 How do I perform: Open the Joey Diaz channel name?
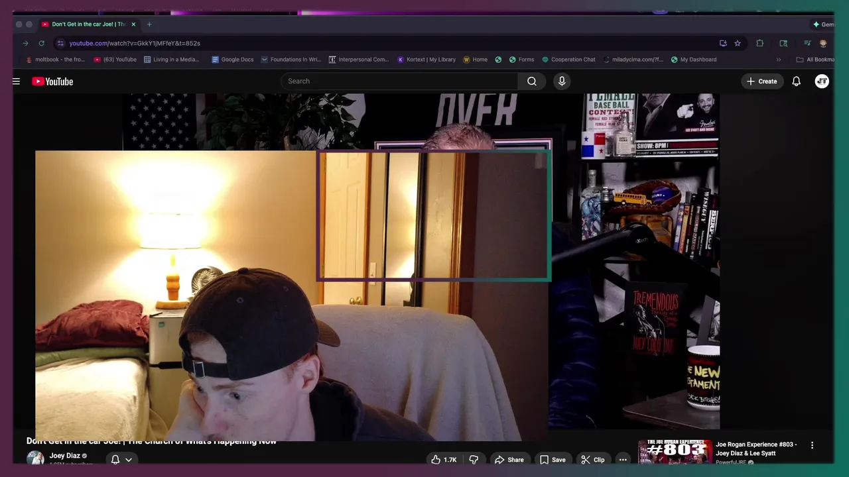click(x=64, y=456)
